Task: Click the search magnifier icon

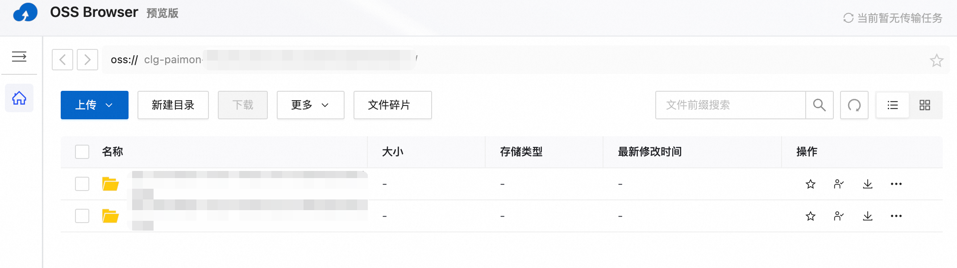Action: [819, 105]
